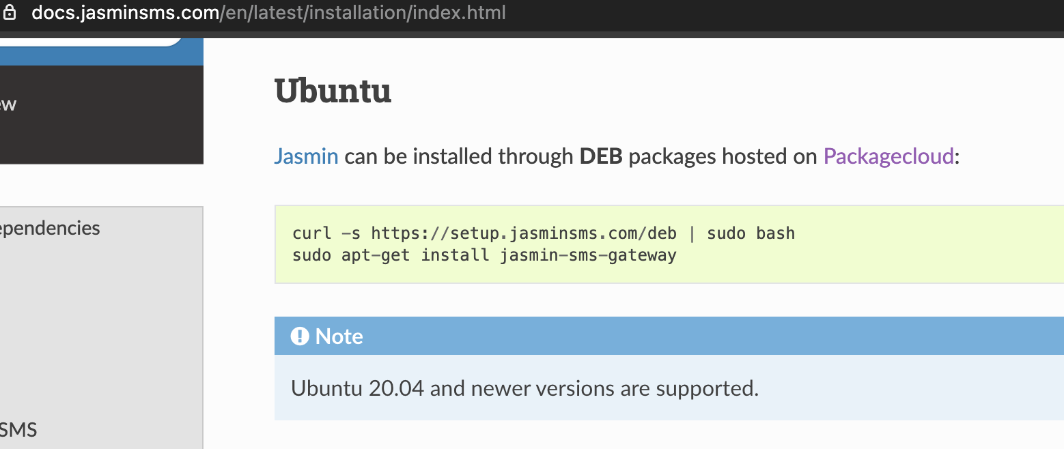1064x449 pixels.
Task: Open the Packagecloud link
Action: point(888,156)
